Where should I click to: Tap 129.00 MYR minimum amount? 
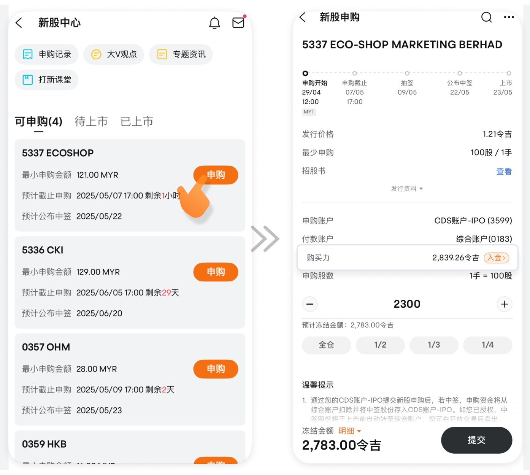[x=98, y=272]
